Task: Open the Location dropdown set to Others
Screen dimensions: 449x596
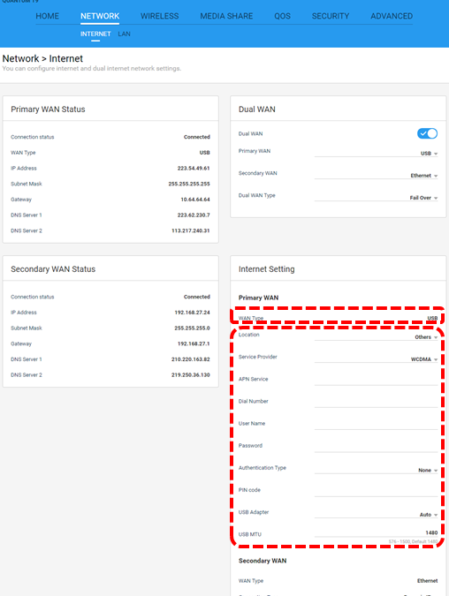Action: point(376,336)
